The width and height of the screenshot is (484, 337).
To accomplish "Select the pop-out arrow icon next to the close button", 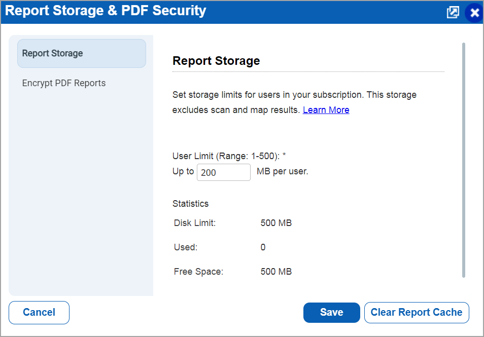I will tap(453, 12).
